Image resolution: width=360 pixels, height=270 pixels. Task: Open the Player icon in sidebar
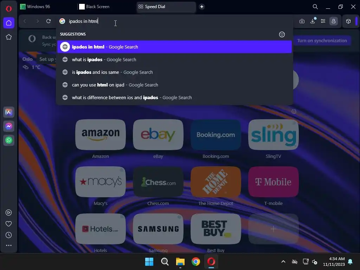point(8,213)
